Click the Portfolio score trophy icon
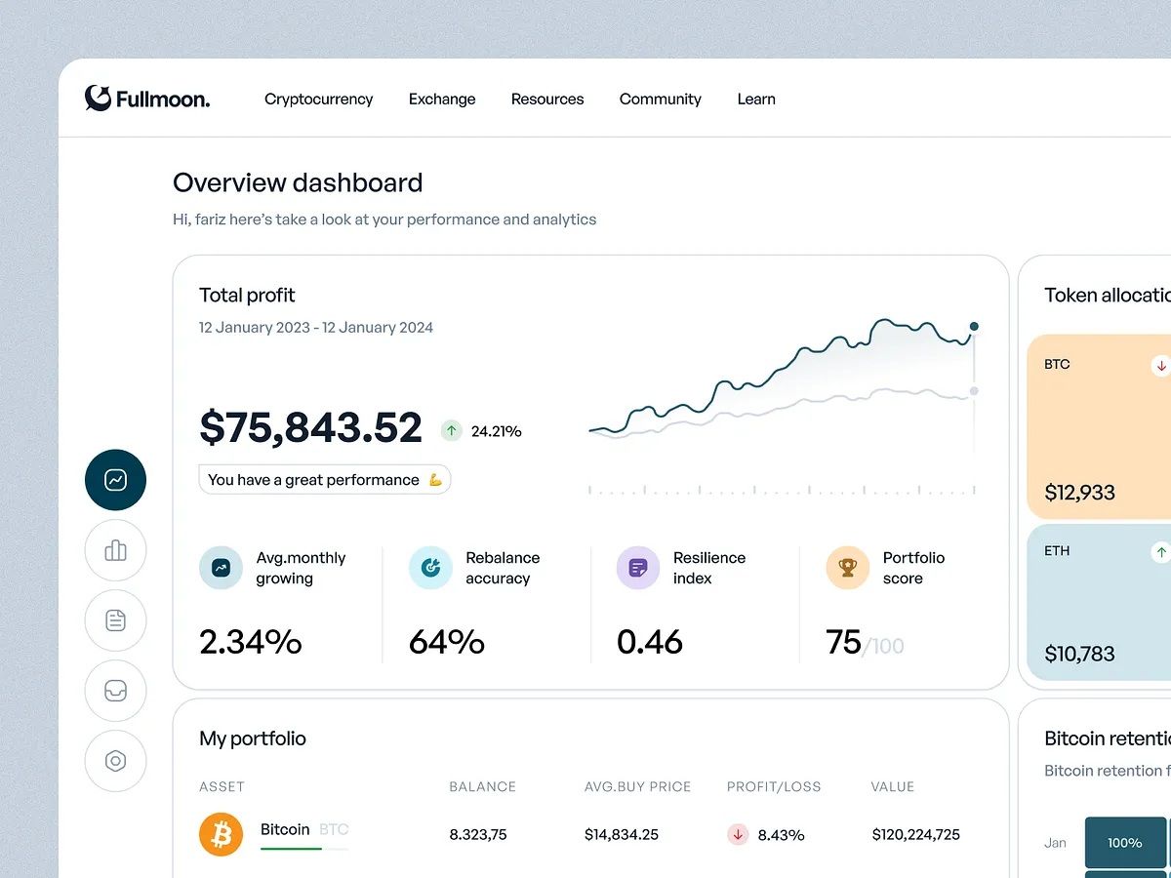 [x=847, y=567]
